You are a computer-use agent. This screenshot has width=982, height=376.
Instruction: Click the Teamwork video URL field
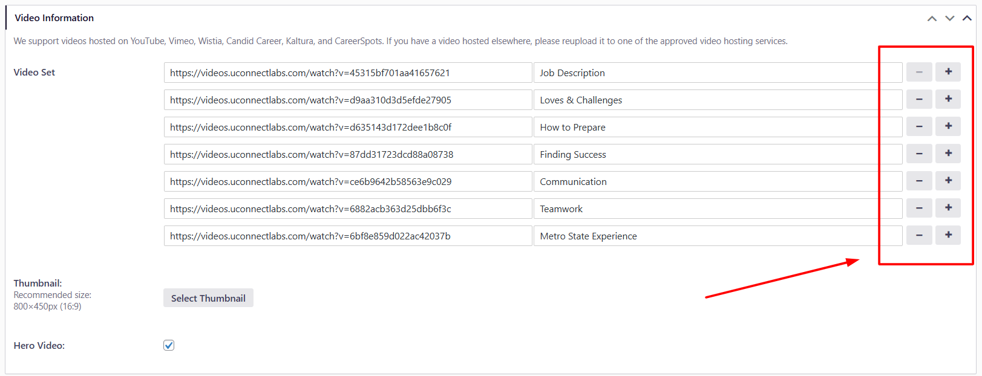(x=347, y=209)
